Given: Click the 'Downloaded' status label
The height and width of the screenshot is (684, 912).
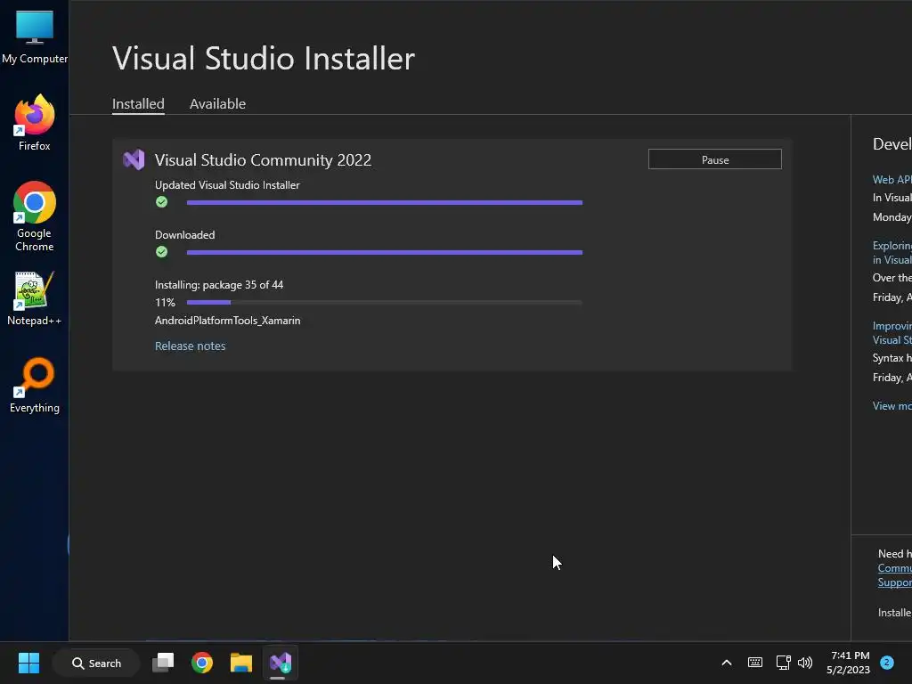Looking at the screenshot, I should [185, 235].
